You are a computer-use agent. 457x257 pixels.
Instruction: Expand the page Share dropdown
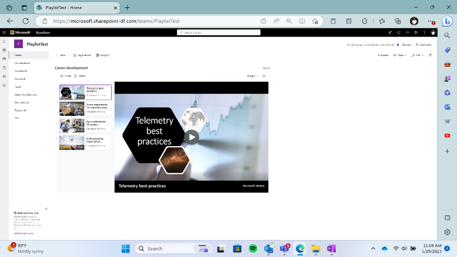(400, 55)
